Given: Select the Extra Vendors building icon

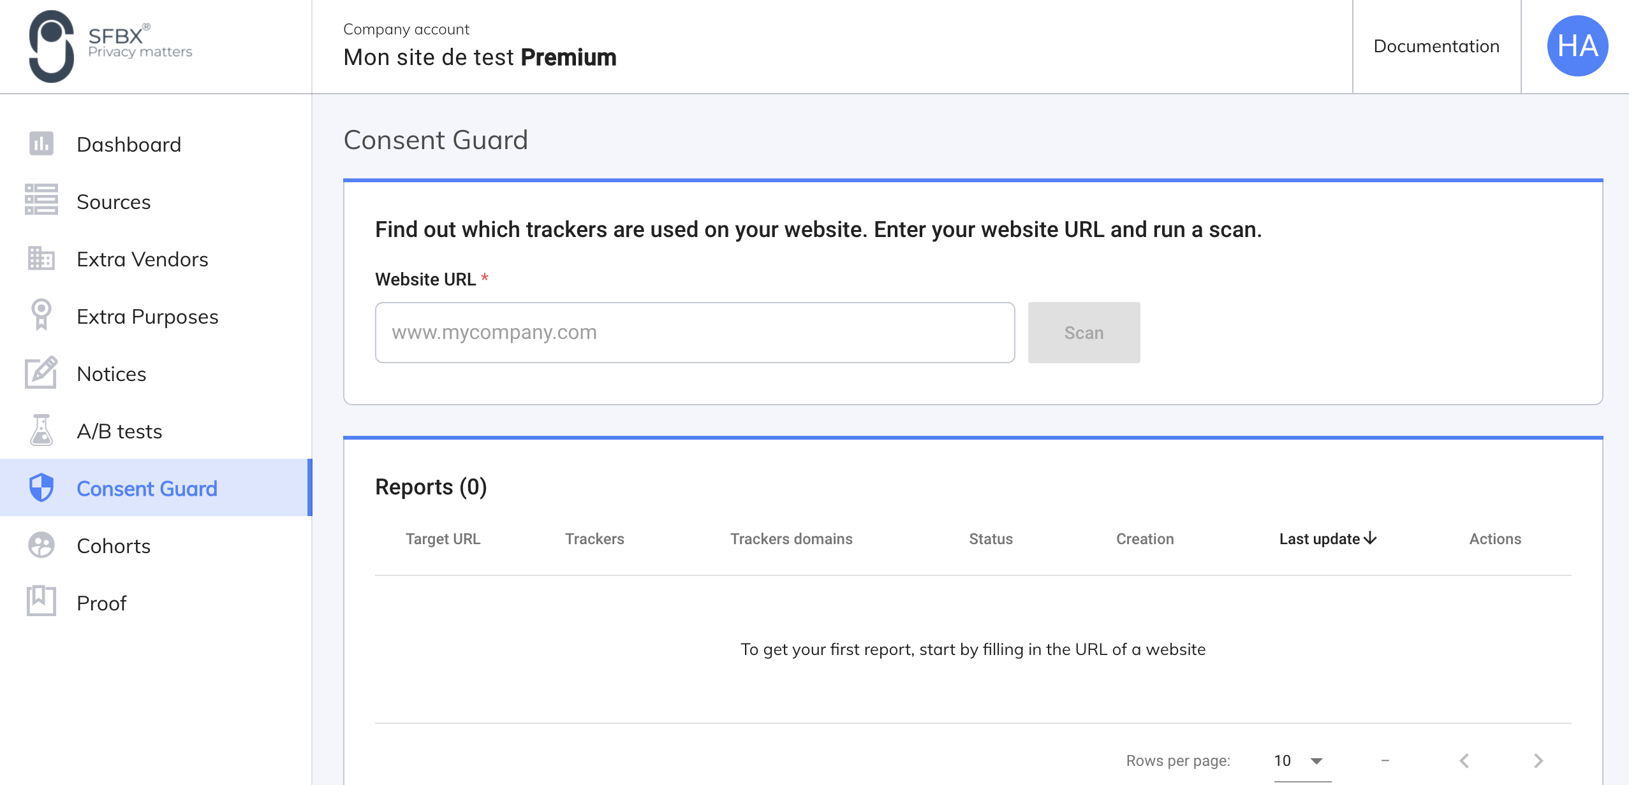Looking at the screenshot, I should (41, 259).
